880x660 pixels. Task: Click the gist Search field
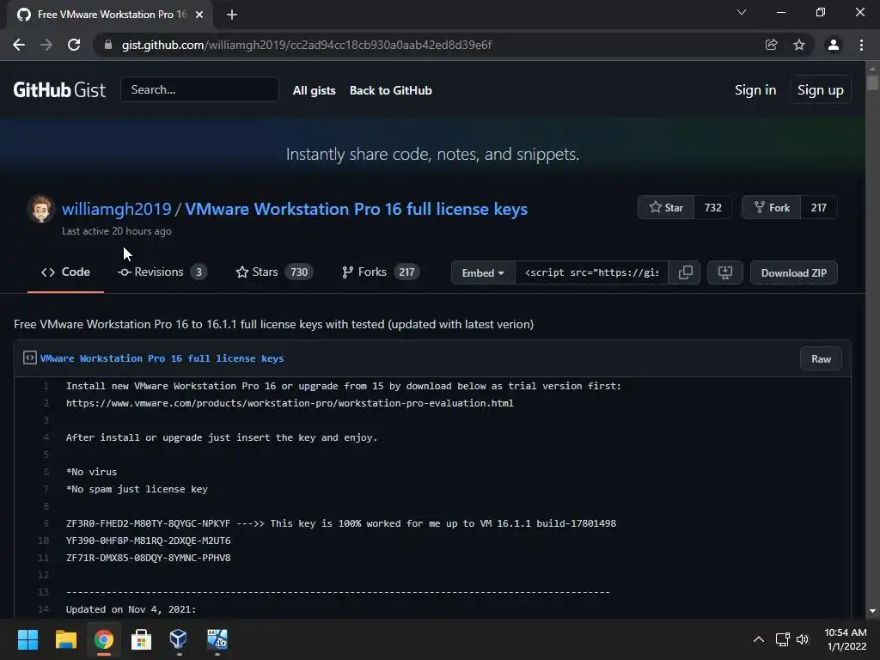199,89
